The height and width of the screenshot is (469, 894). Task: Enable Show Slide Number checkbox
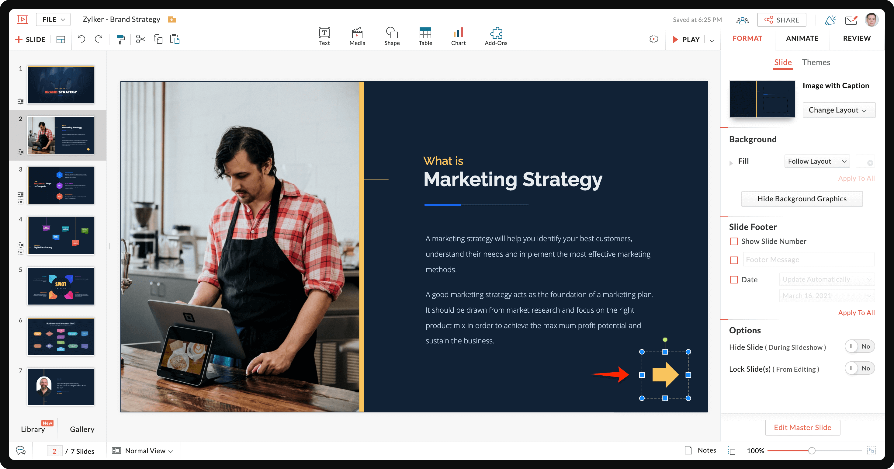click(x=734, y=241)
